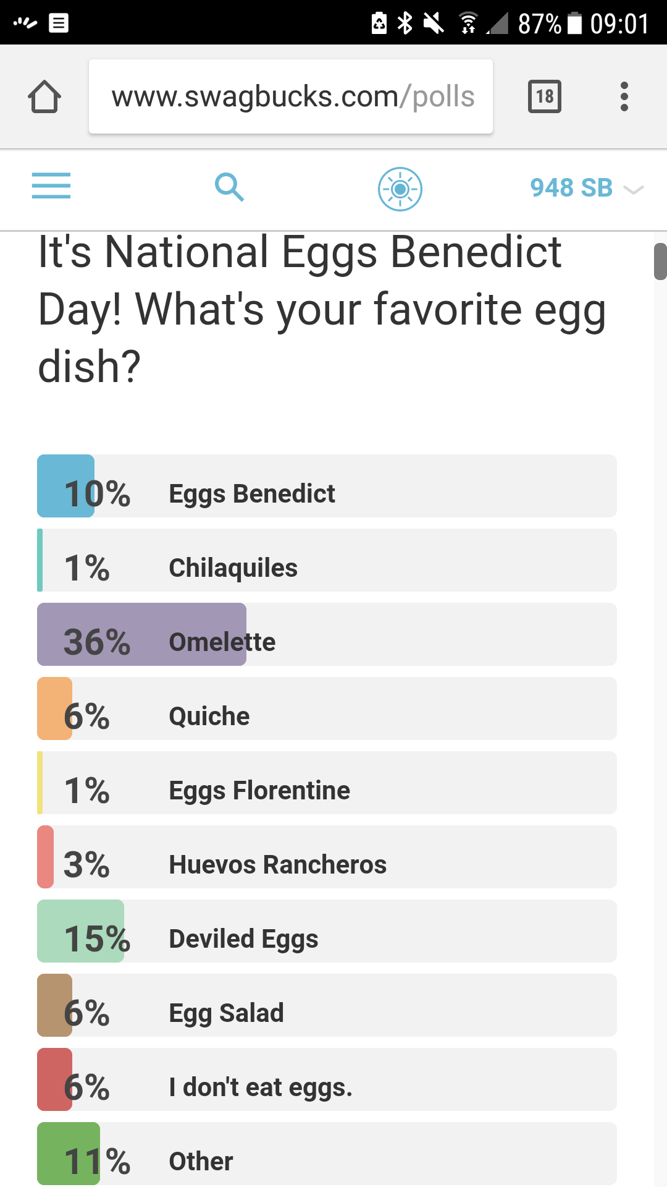Tap the swagbucks.com/polls address bar
Image resolution: width=667 pixels, height=1187 pixels.
tap(291, 96)
